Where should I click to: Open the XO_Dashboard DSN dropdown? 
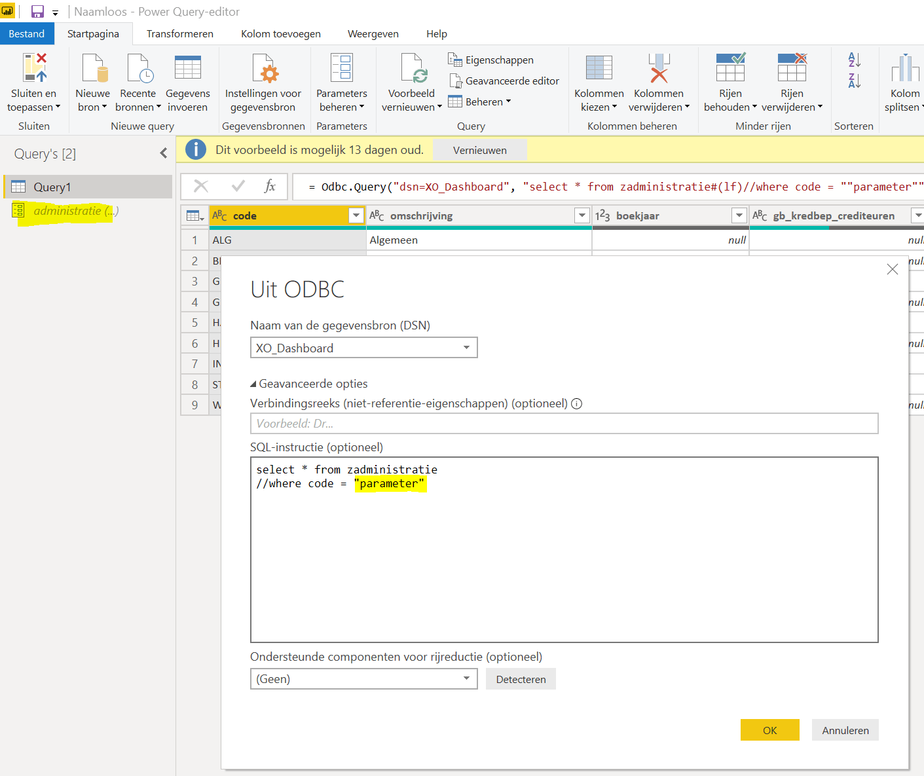466,348
